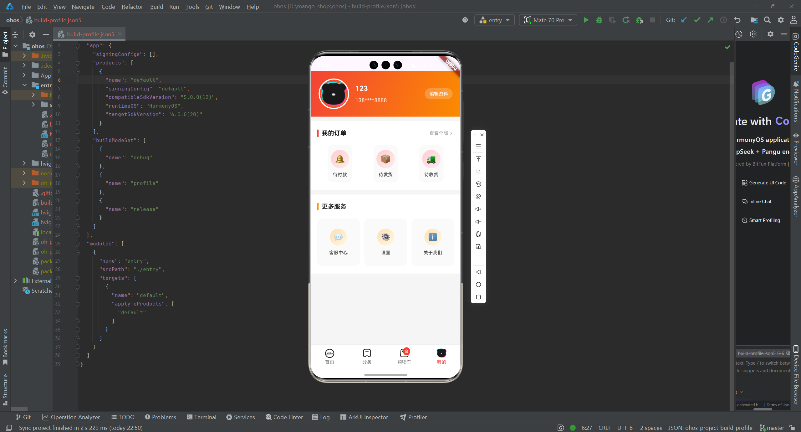Expand the hvigor folder in project tree
Image resolution: width=801 pixels, height=432 pixels.
coord(24,163)
